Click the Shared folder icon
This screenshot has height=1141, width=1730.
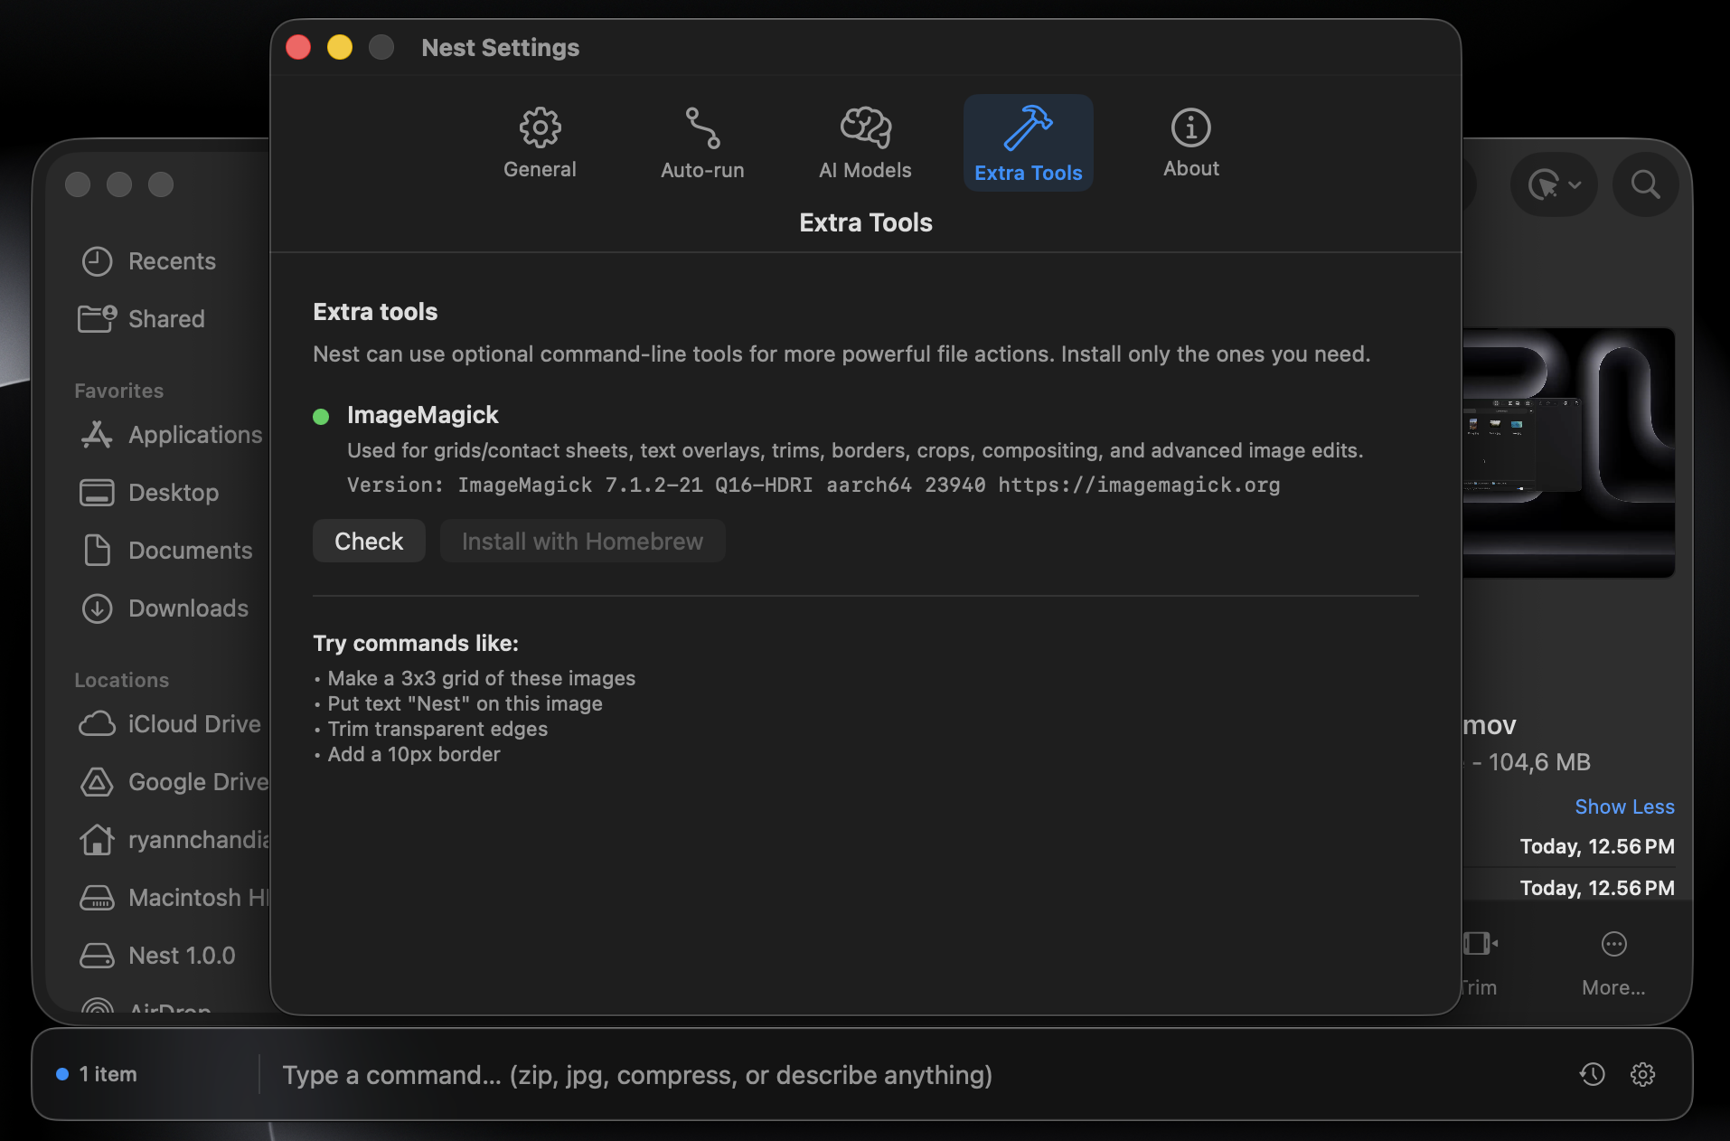97,318
